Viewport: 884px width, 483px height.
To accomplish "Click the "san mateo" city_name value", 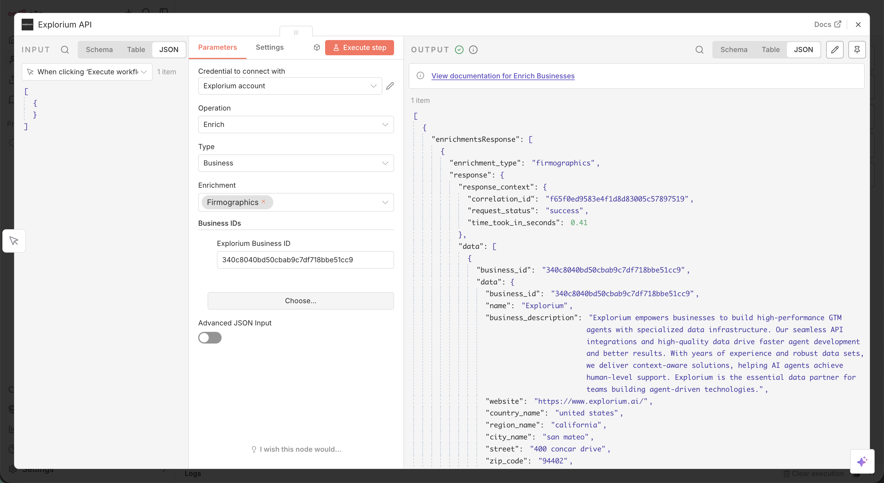I will (x=566, y=437).
